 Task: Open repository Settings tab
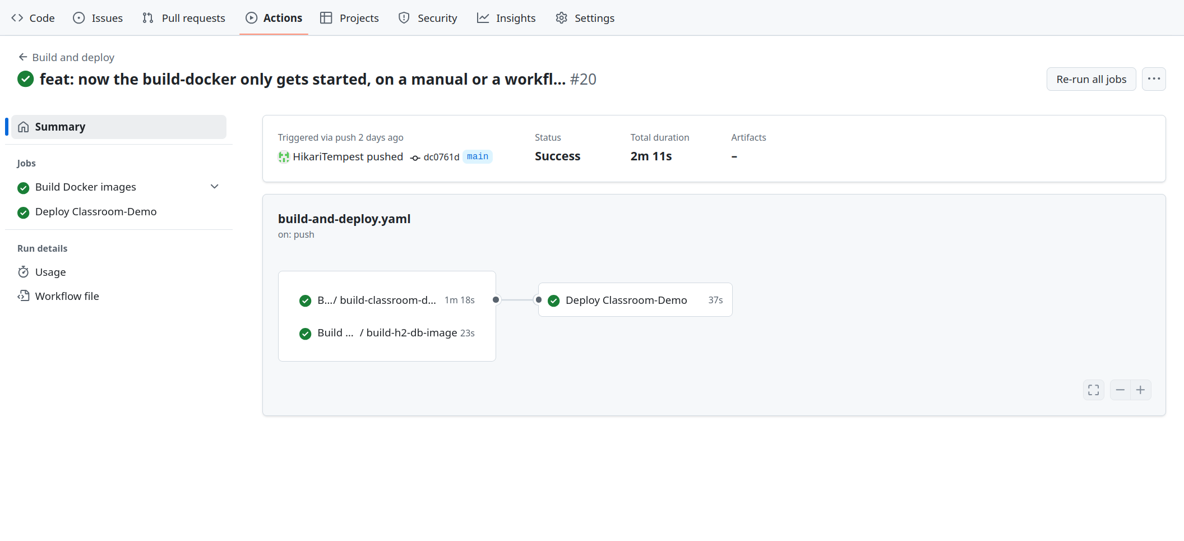(585, 18)
